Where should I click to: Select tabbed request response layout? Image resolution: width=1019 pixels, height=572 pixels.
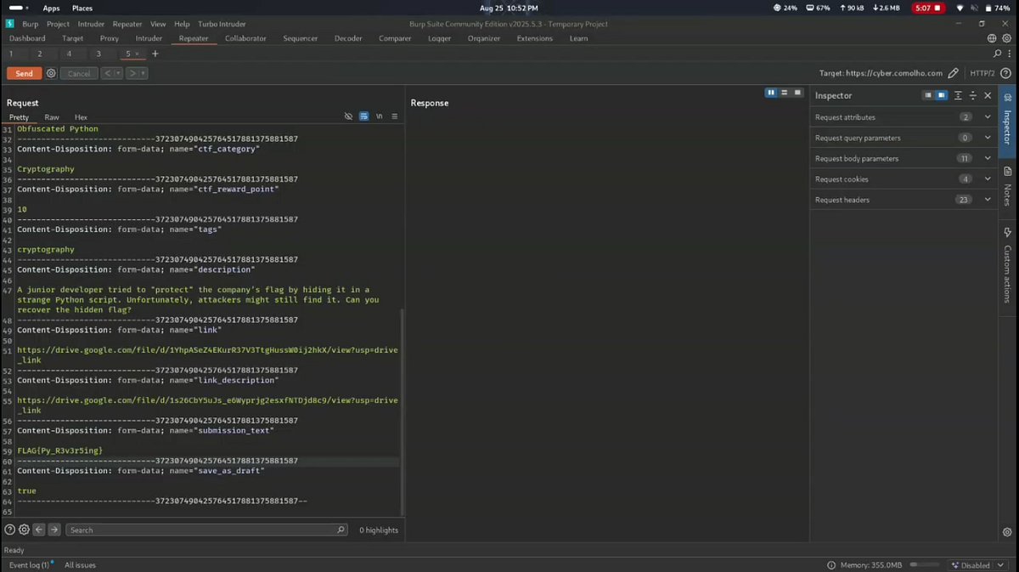click(797, 93)
